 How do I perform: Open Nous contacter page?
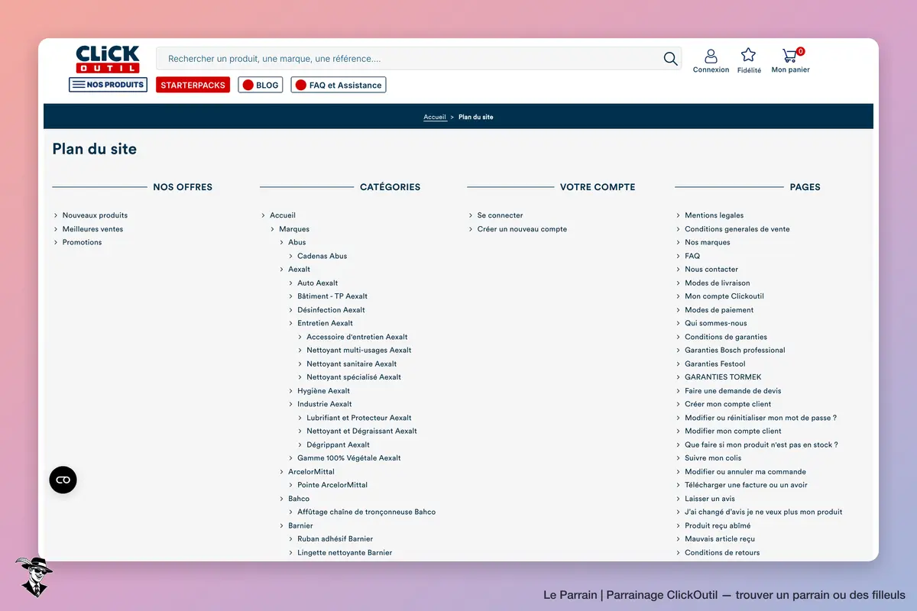[711, 269]
